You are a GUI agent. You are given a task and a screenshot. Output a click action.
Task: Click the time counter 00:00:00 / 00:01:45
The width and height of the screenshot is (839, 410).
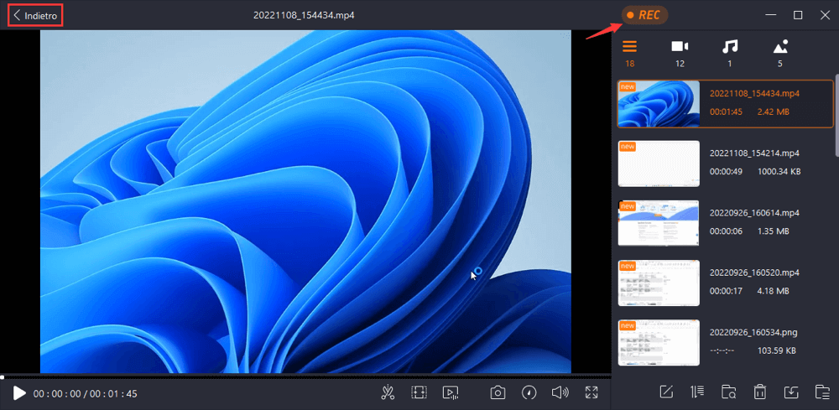point(85,394)
